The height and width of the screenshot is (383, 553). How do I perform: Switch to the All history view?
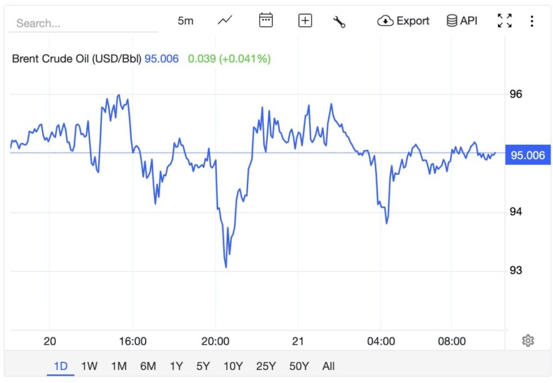(x=328, y=366)
